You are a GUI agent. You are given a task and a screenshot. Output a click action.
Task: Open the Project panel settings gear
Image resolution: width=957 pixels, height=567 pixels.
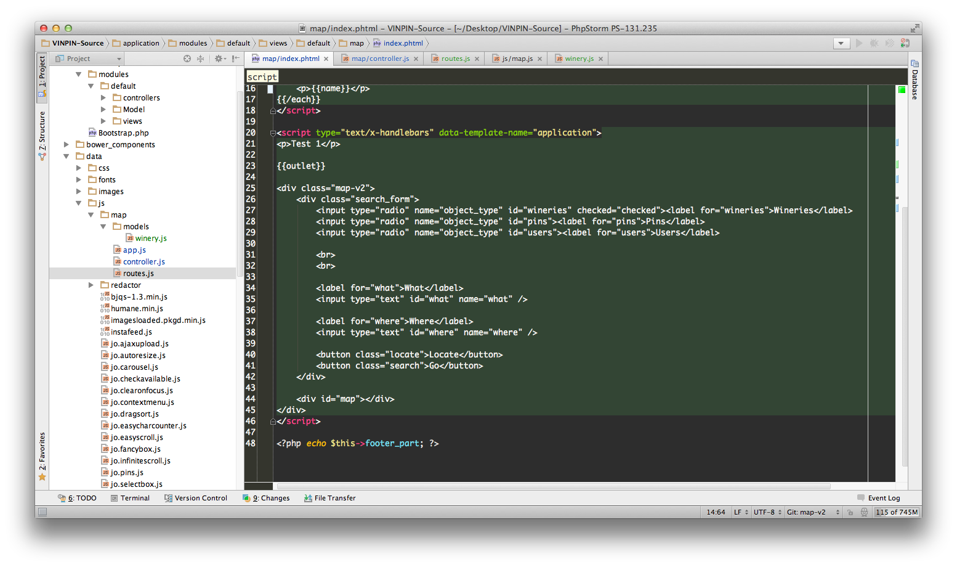(x=219, y=59)
